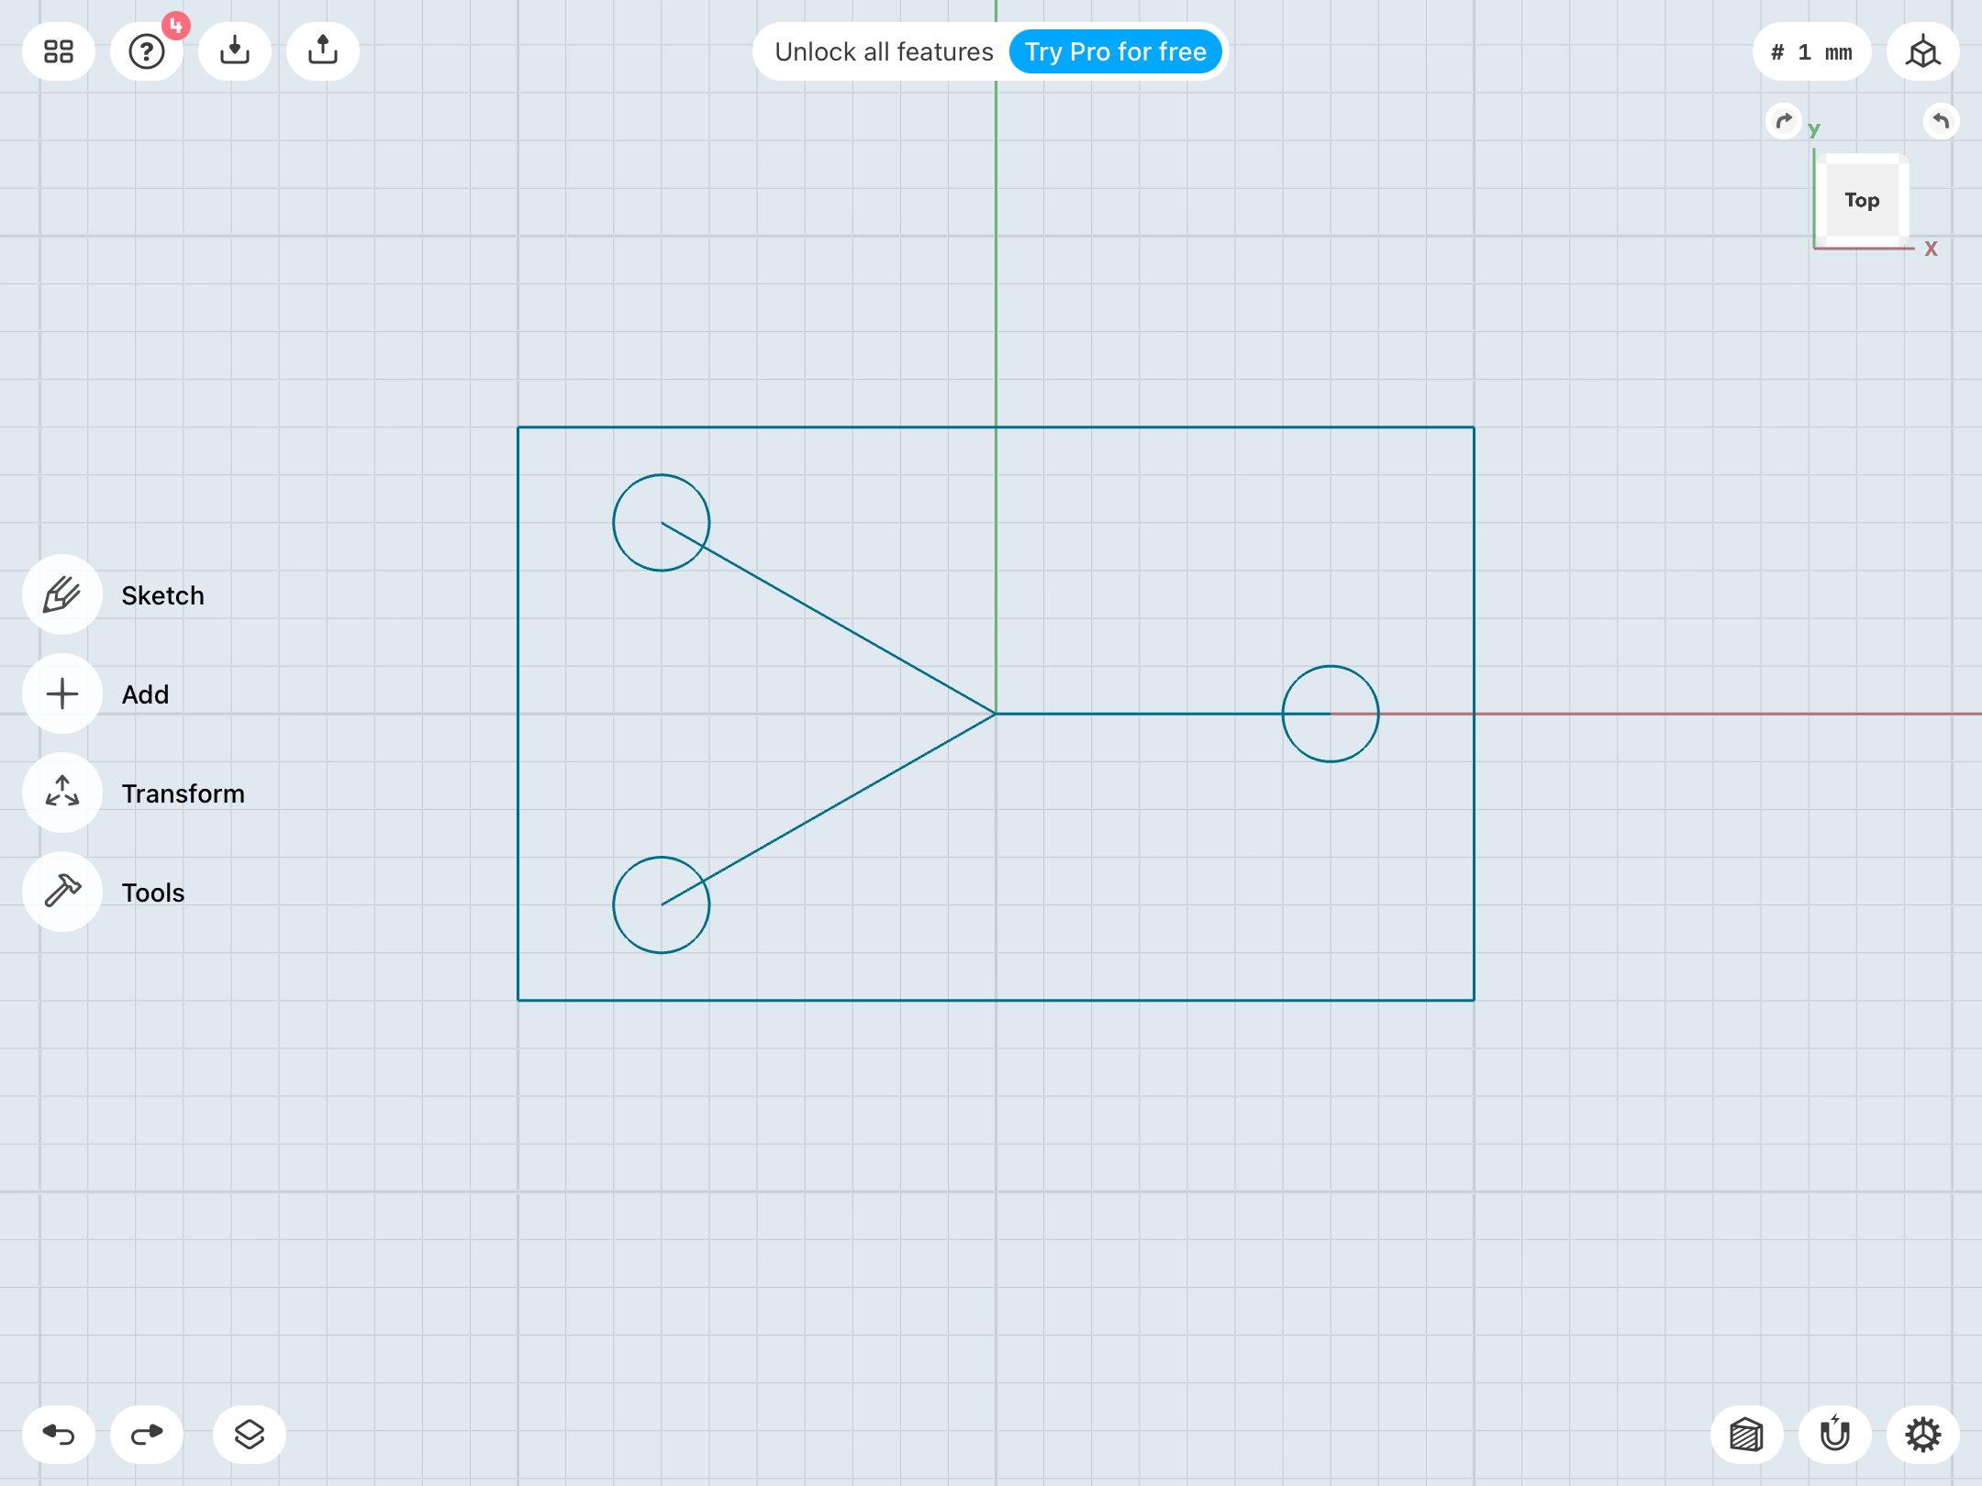This screenshot has height=1486, width=1982.
Task: Toggle the visual style hatch button
Action: [x=1747, y=1435]
